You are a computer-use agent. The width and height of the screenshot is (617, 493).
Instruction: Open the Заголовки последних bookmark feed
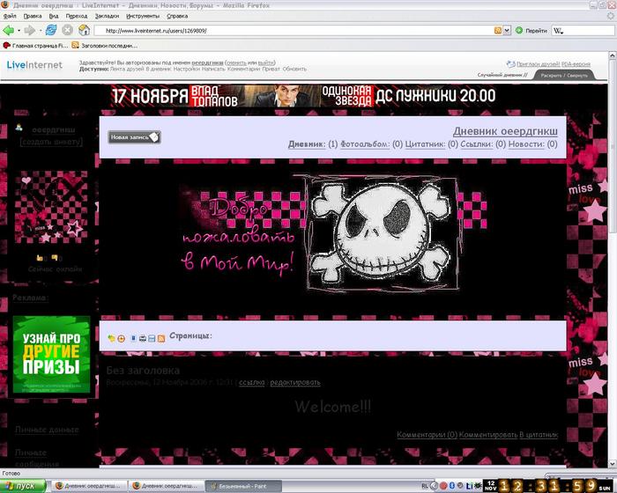point(105,46)
